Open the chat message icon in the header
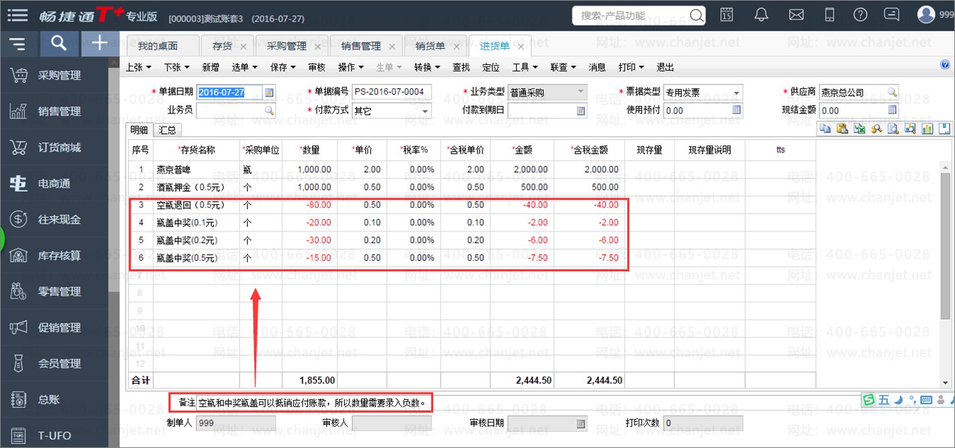The image size is (955, 448). (x=891, y=14)
